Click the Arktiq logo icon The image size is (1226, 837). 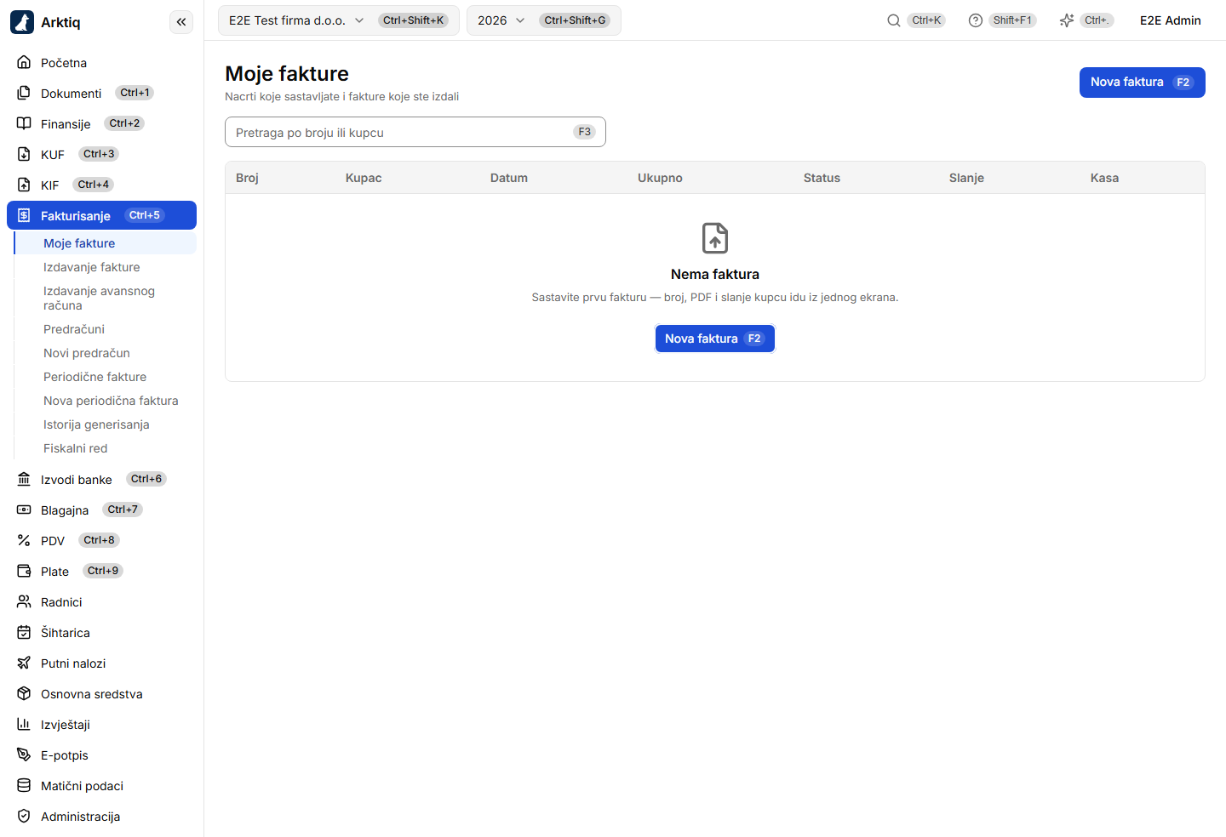click(22, 22)
